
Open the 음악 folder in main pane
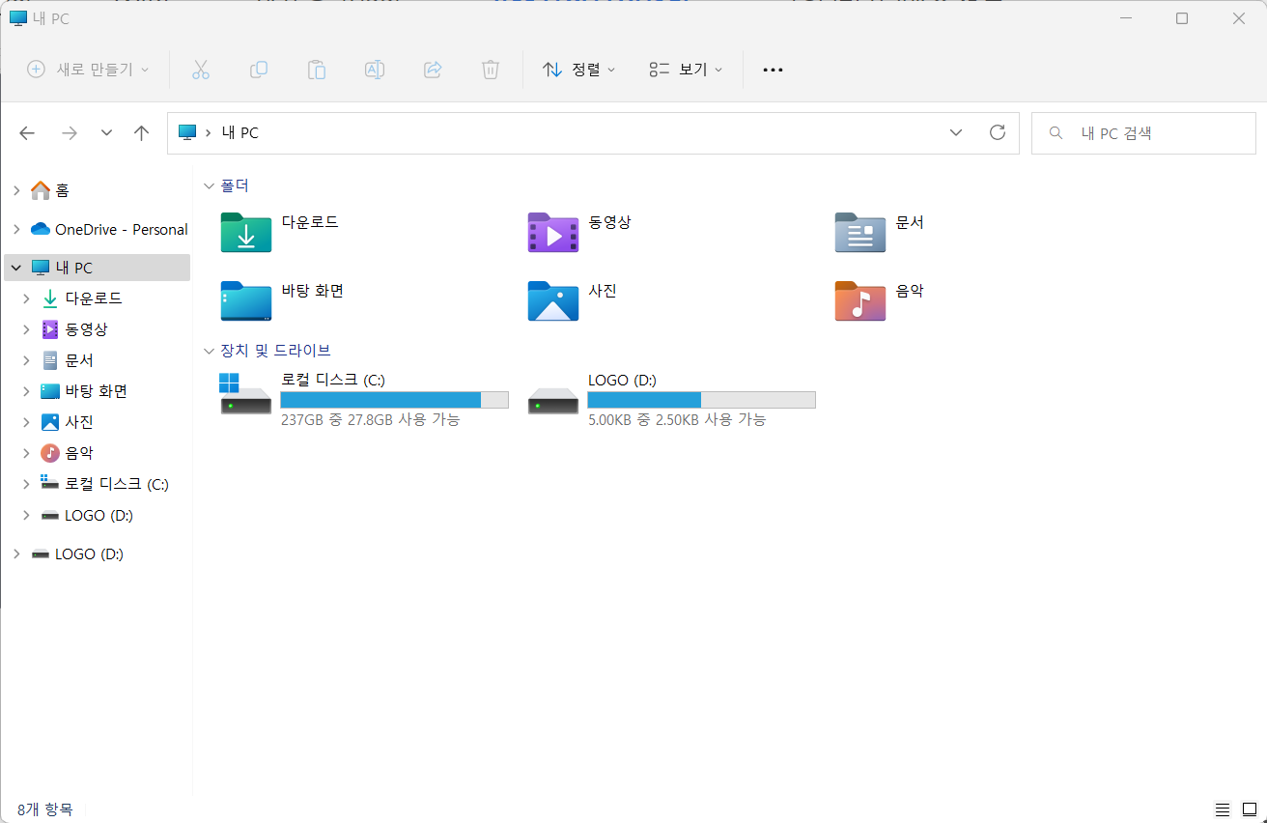[x=859, y=300]
